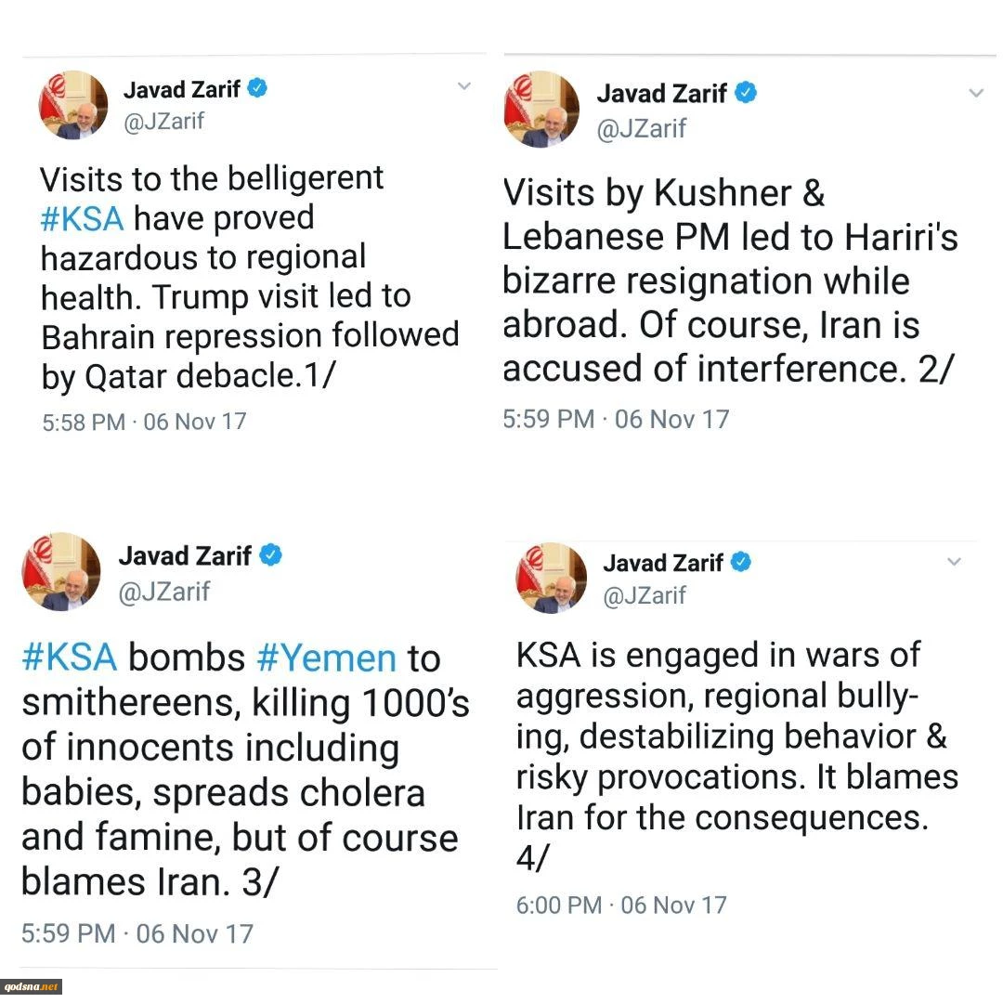This screenshot has height=1003, width=1003.
Task: Click the qodsna.net watermark logo
Action: coord(31,987)
